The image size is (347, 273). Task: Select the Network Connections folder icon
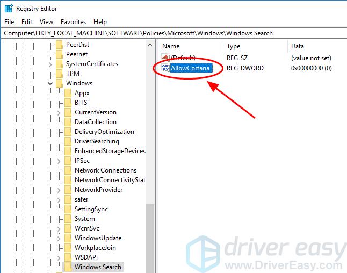pos(68,170)
